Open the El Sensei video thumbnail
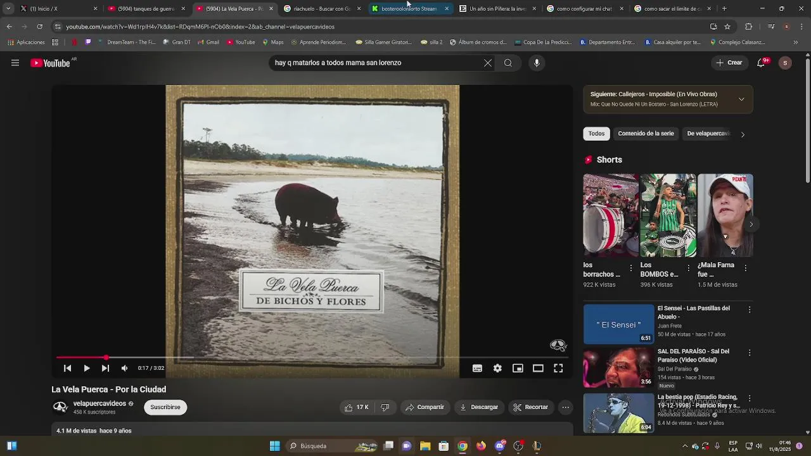The width and height of the screenshot is (811, 456). (x=618, y=324)
